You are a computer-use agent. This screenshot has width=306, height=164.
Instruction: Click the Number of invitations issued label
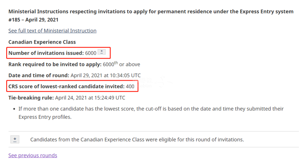coord(46,53)
